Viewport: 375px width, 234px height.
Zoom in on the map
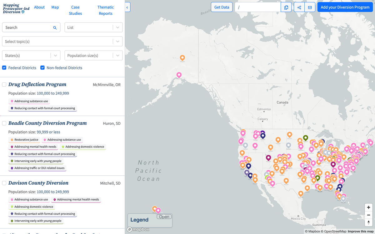pyautogui.click(x=369, y=207)
